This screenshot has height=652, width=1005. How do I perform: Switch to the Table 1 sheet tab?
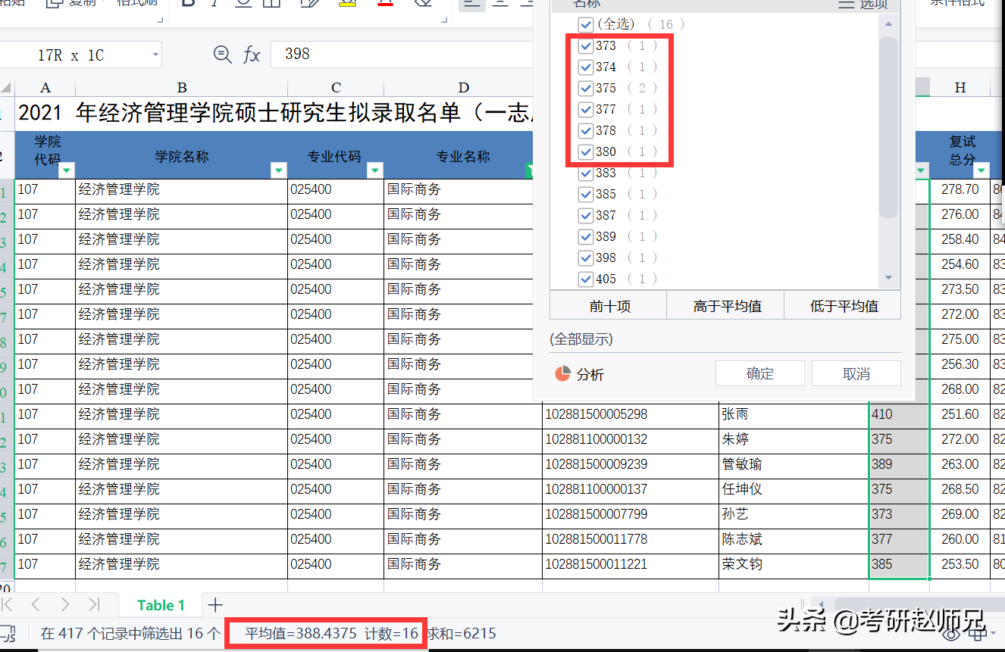pos(161,604)
